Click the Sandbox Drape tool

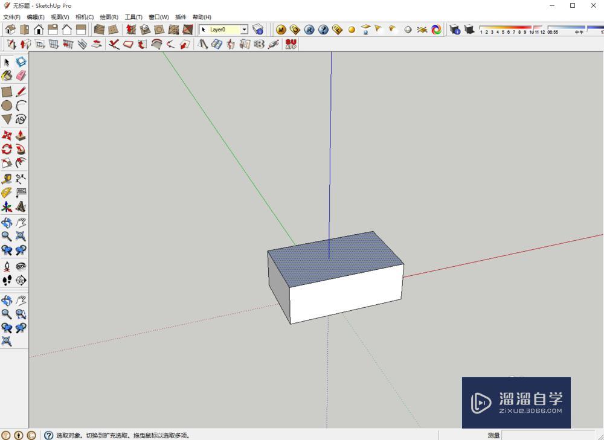click(159, 29)
